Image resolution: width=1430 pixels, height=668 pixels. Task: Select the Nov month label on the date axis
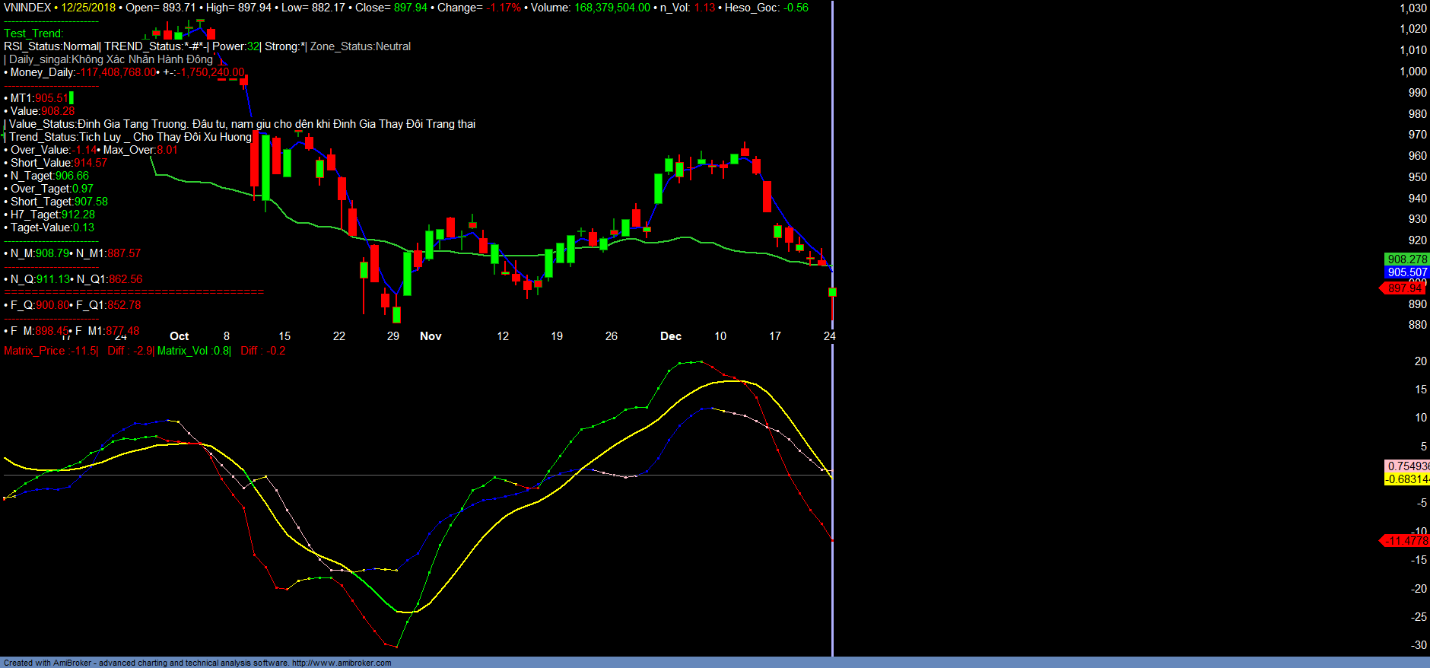[431, 336]
